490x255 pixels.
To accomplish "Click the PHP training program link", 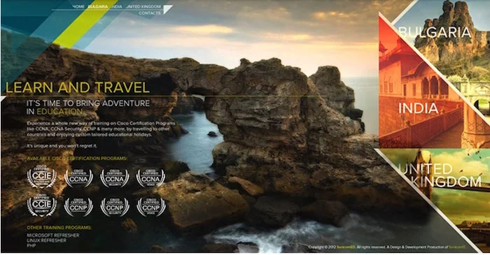I will (x=31, y=245).
